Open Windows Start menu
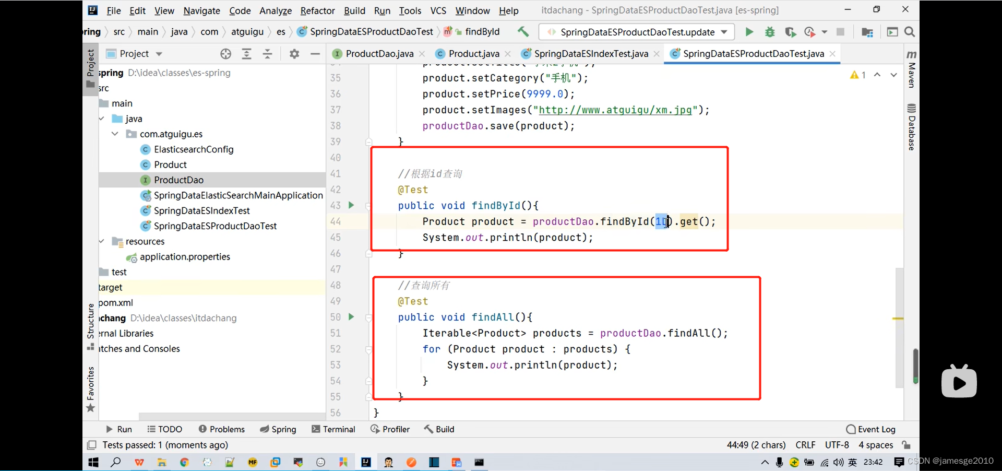Viewport: 1002px width, 471px height. [93, 462]
